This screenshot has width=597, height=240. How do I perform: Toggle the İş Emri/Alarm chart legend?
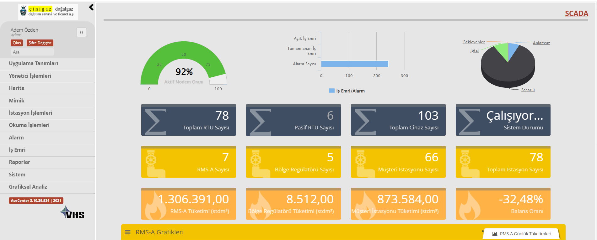click(347, 91)
